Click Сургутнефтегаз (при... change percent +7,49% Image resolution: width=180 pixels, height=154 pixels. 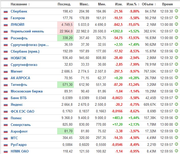(134, 44)
